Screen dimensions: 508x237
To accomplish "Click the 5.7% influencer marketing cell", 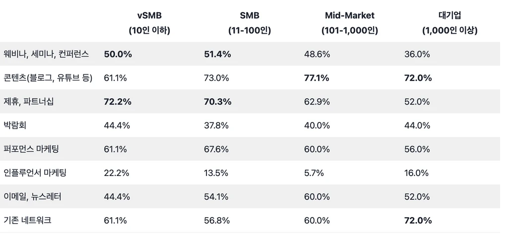I will [x=314, y=173].
